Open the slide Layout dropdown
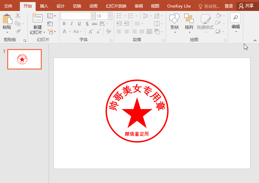This screenshot has height=183, width=259. point(51,16)
